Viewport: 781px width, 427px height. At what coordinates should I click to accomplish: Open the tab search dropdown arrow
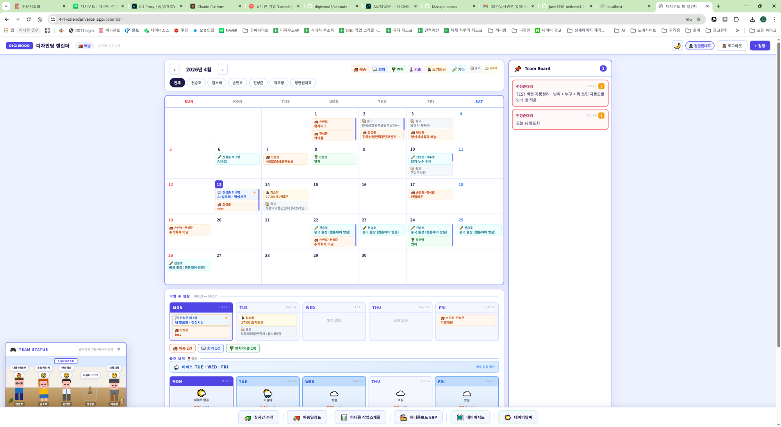[6, 6]
